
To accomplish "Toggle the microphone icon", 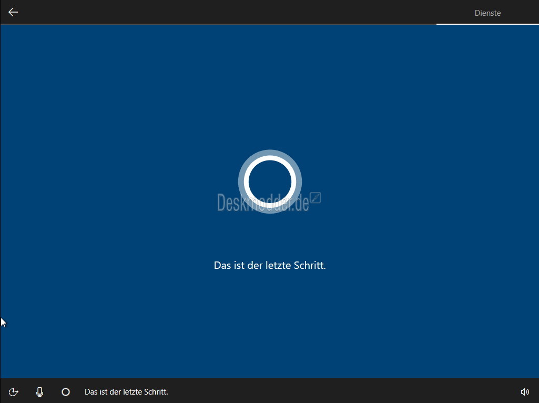I will click(x=39, y=391).
